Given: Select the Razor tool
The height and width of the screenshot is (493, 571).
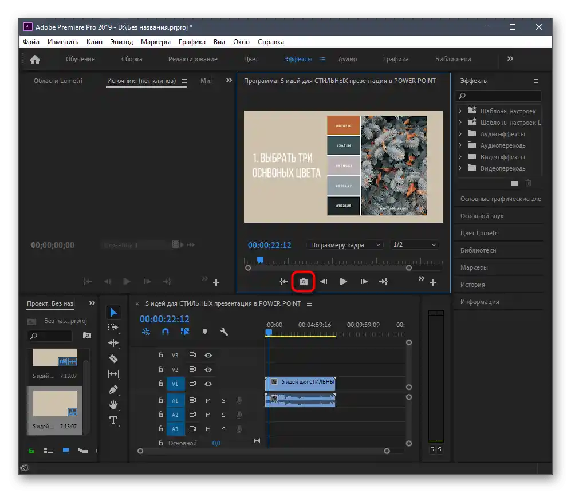Looking at the screenshot, I should coord(113,358).
